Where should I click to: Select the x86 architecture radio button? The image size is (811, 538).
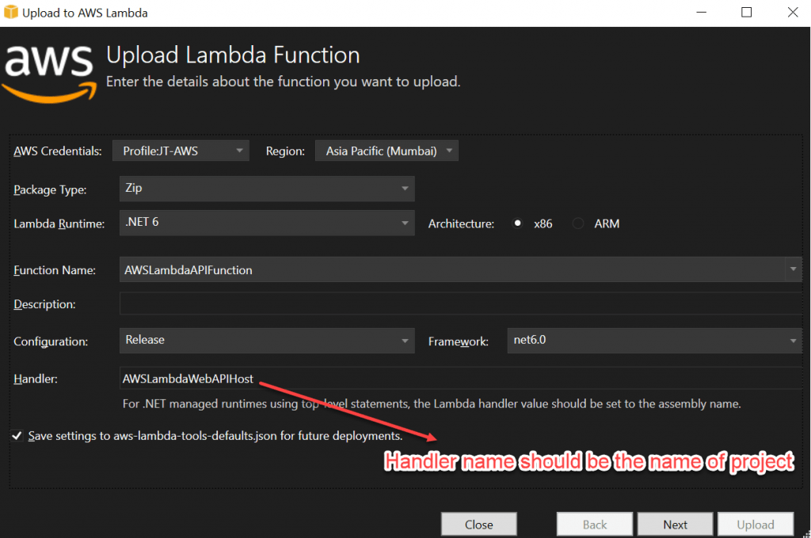517,223
